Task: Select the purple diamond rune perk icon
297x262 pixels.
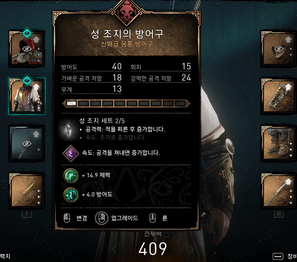Action: pyautogui.click(x=71, y=153)
